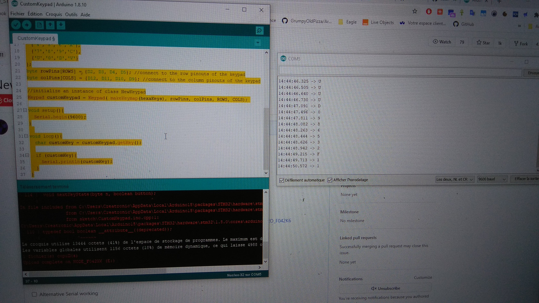Toggle Afficher l'horodatage checkbox
The image size is (539, 303).
coord(330,180)
